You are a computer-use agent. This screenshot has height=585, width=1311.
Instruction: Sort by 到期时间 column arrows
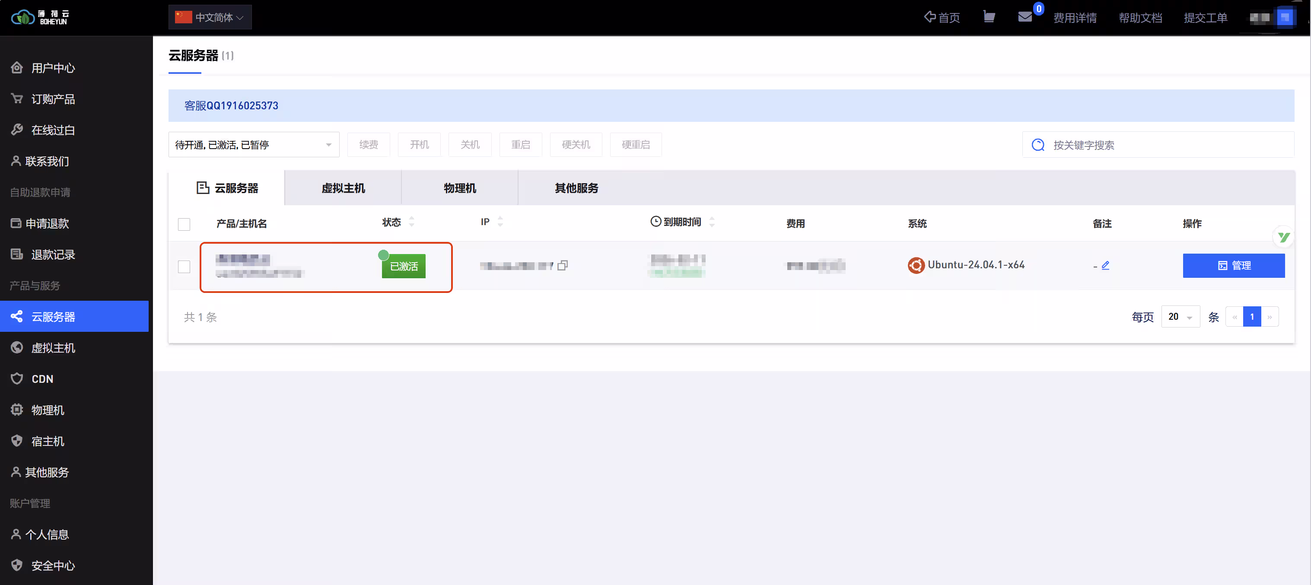[x=712, y=221]
